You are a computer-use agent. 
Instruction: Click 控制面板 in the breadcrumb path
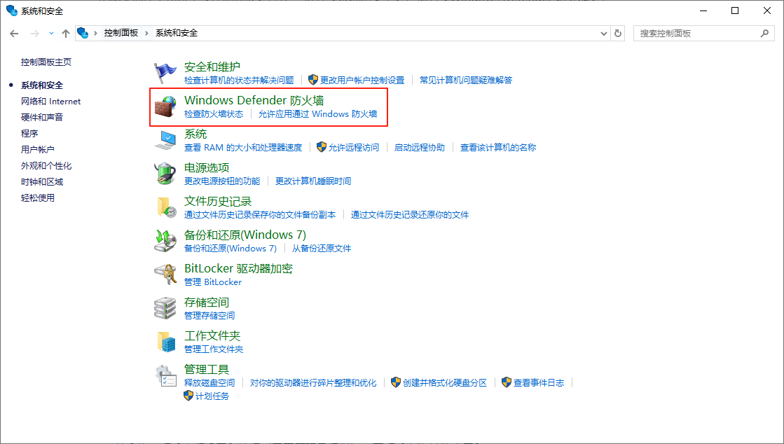point(121,33)
